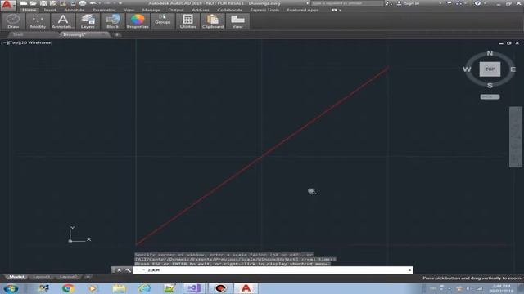Select the Add-ins ribbon tab
The height and width of the screenshot is (294, 524).
(x=201, y=10)
